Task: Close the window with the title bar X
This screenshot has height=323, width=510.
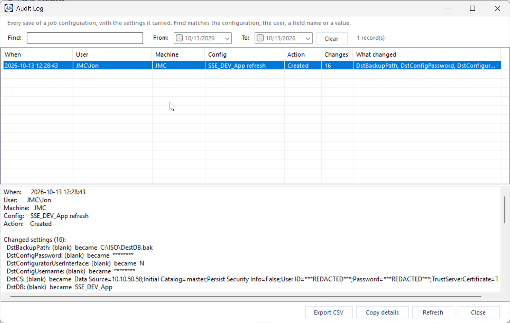Action: 497,8
